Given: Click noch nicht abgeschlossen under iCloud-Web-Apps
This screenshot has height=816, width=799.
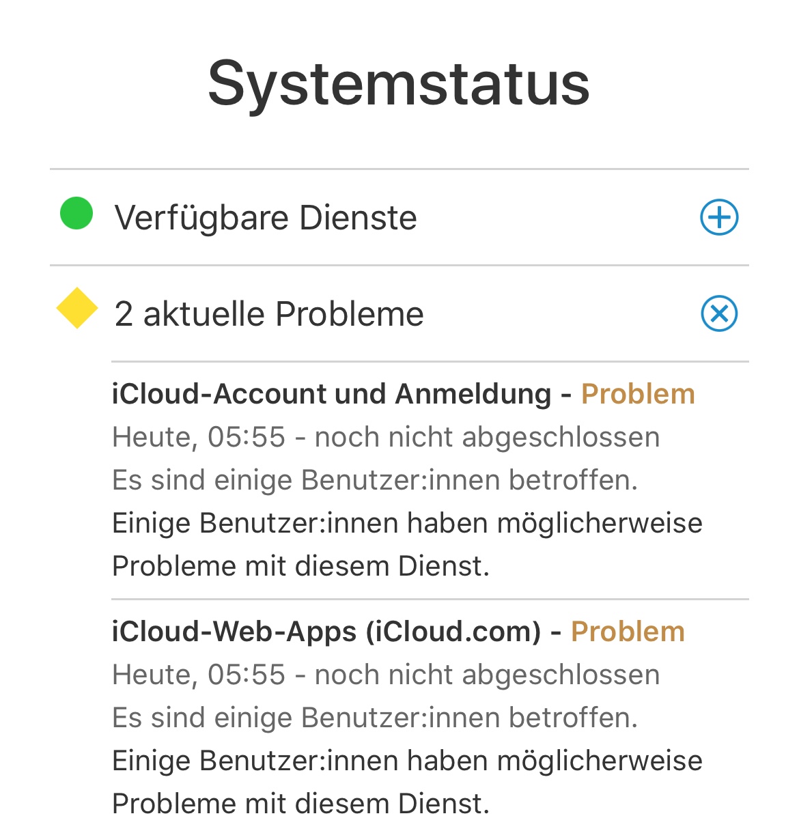Looking at the screenshot, I should (487, 675).
